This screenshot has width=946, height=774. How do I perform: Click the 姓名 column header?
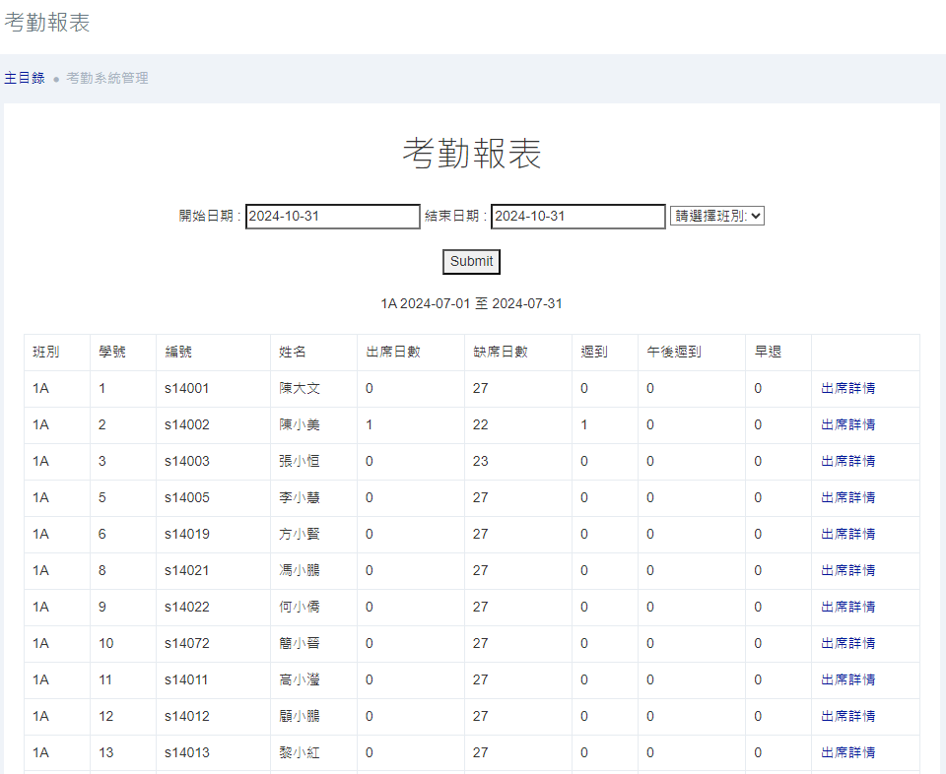[x=293, y=352]
